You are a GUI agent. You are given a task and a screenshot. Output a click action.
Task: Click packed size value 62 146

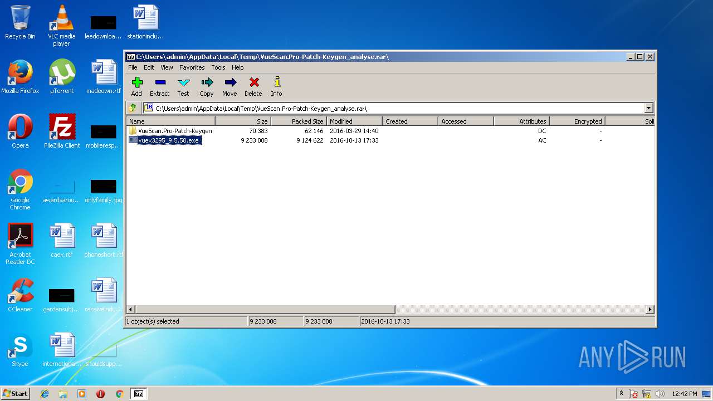(x=314, y=131)
